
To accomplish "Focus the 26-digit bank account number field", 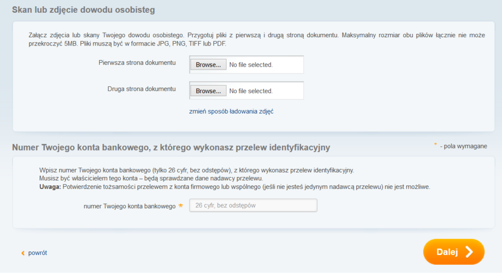I will coord(253,206).
